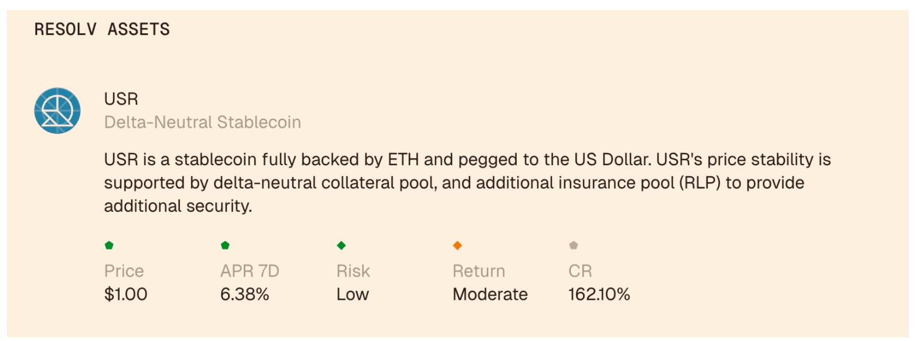Click the CR label

click(580, 271)
